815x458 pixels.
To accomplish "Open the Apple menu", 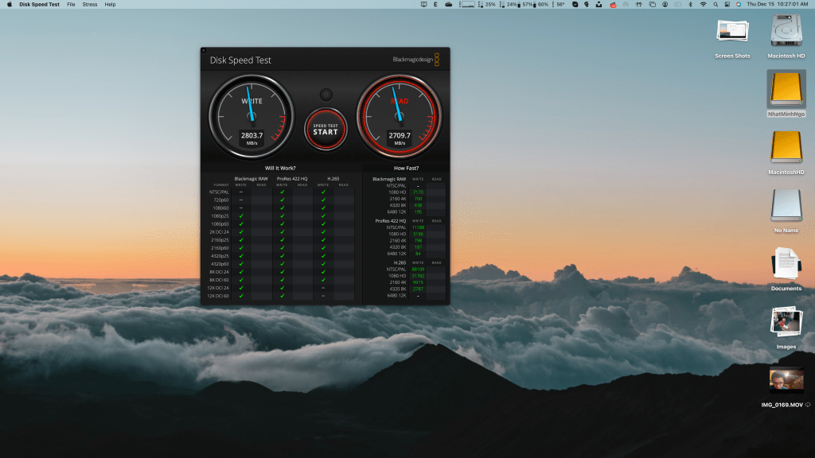I will [10, 5].
